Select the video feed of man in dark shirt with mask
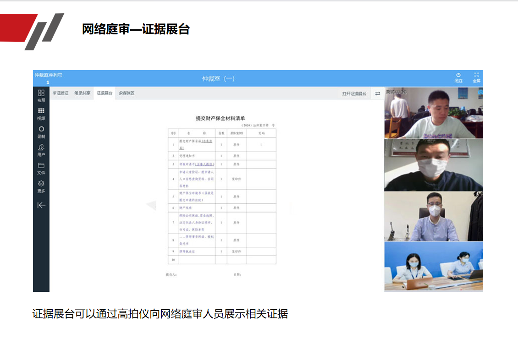518x361 pixels. pos(434,165)
